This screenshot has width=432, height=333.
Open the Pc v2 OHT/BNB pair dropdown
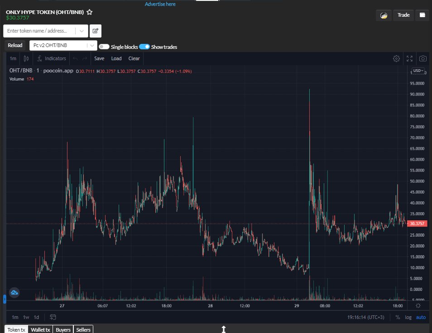pos(62,45)
